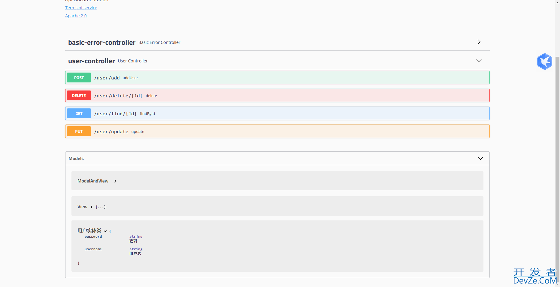Click the 用户名 property description
The image size is (560, 287).
(x=135, y=254)
